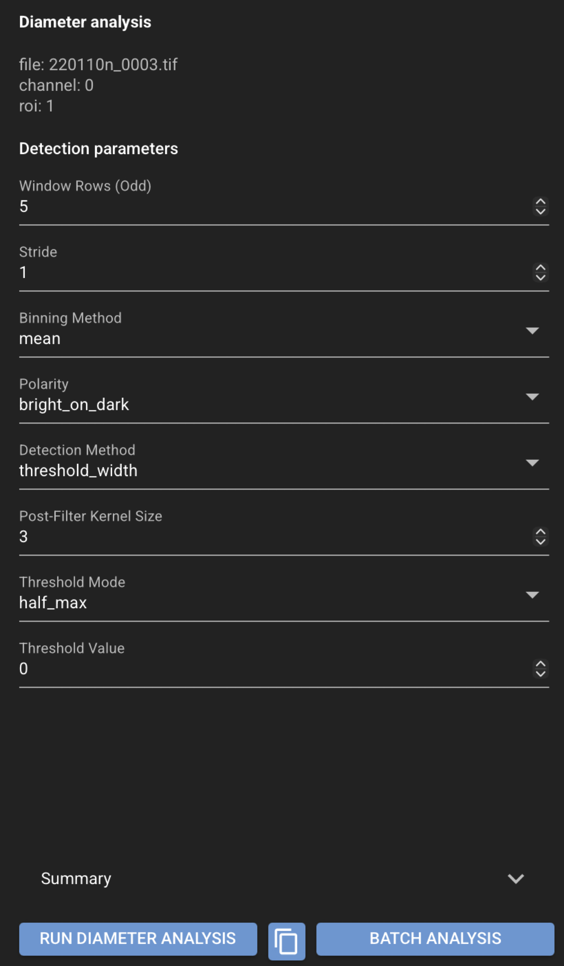Run Diameter Analysis
Viewport: 564px width, 966px height.
tap(138, 939)
